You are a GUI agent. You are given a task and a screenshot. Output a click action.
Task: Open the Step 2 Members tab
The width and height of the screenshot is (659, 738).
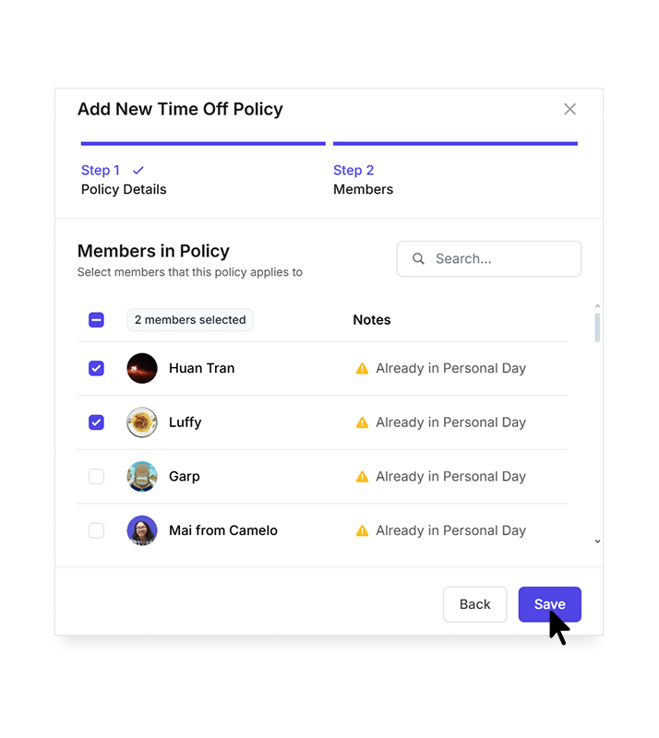[363, 180]
